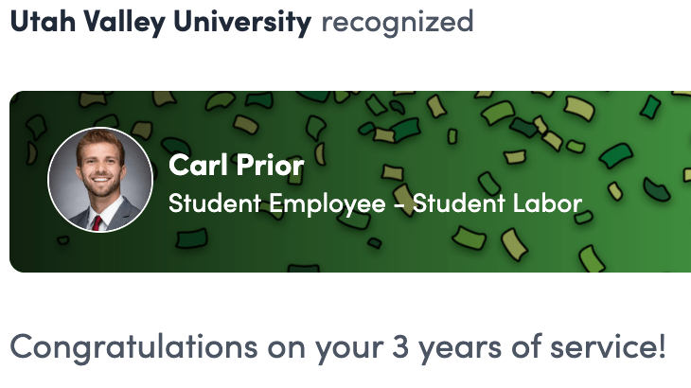Click the "Student Labor" department text
The height and width of the screenshot is (388, 691).
click(497, 203)
